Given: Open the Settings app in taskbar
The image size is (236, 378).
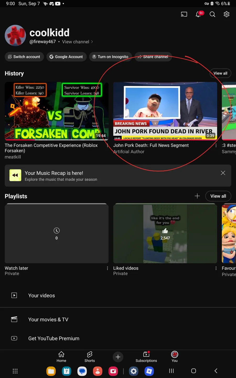Looking at the screenshot, I should [x=134, y=371].
